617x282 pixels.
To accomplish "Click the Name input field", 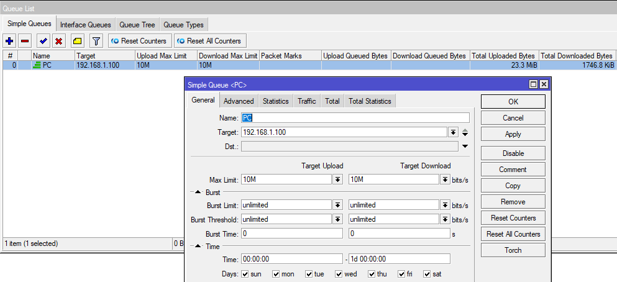I will 354,118.
